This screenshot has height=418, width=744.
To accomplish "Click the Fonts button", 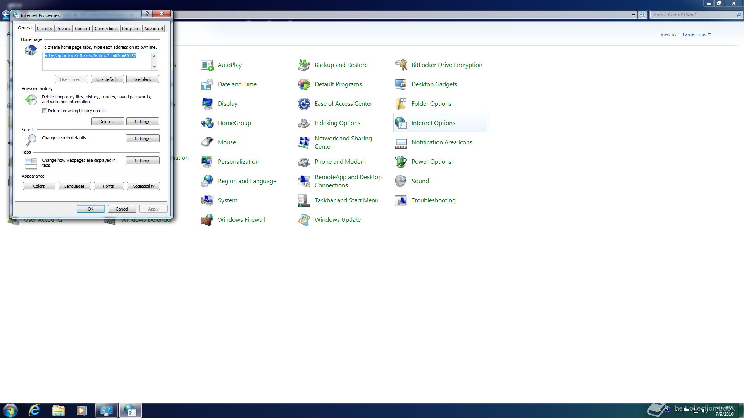I will click(x=108, y=186).
